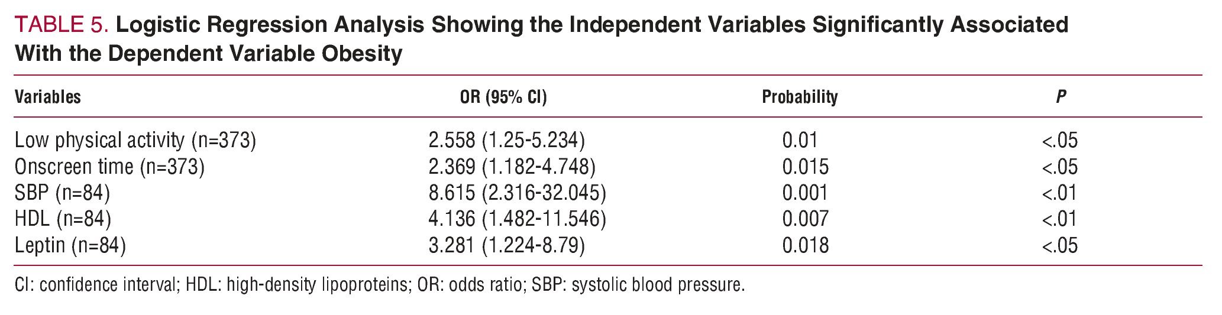The height and width of the screenshot is (315, 1222).
Task: Select the Low physical activity row label
Action: (x=135, y=141)
